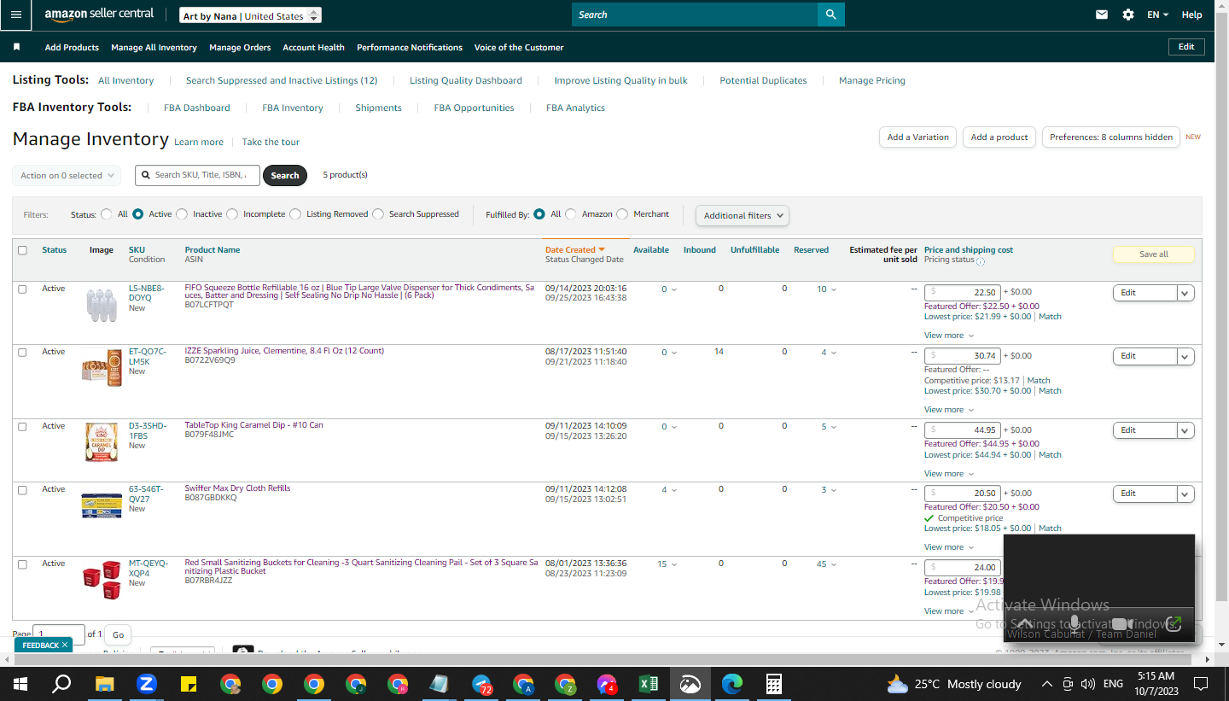
Task: Open Microsoft Edge from taskbar
Action: (732, 684)
